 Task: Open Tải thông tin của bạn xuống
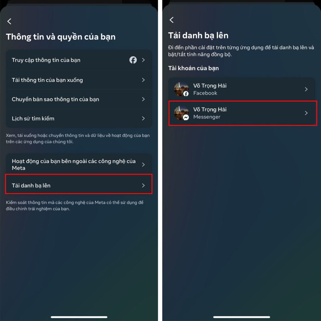[x=79, y=80]
